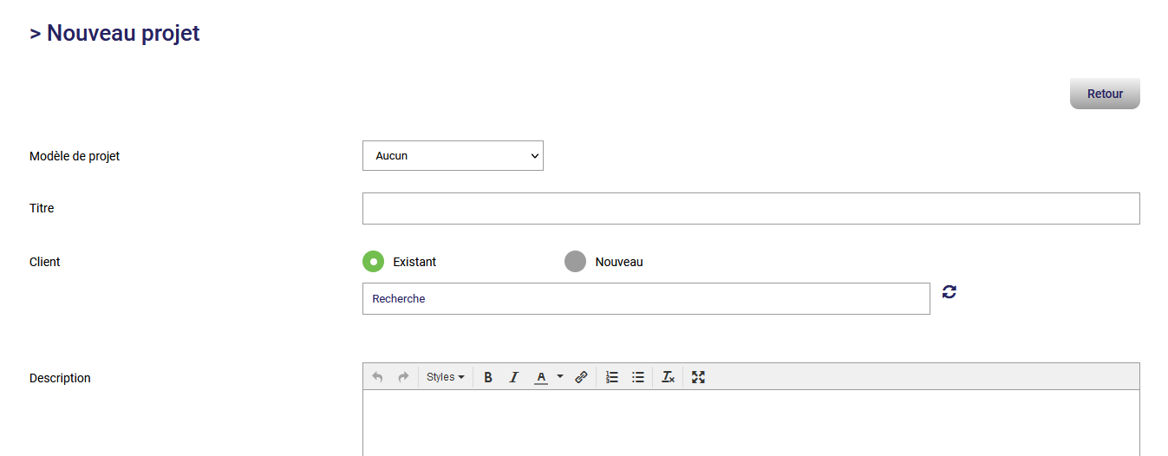
Task: Insert a bulleted list
Action: [638, 377]
